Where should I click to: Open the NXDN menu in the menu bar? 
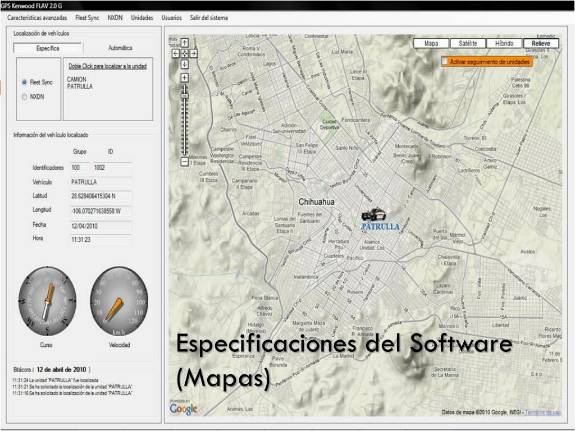(x=115, y=17)
